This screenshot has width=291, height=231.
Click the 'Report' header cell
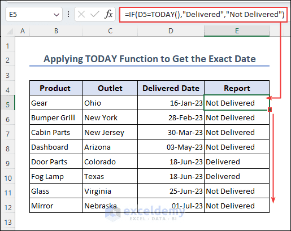pyautogui.click(x=237, y=88)
